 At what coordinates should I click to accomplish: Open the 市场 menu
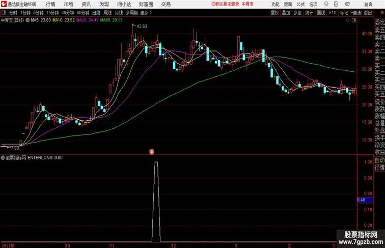(x=69, y=4)
